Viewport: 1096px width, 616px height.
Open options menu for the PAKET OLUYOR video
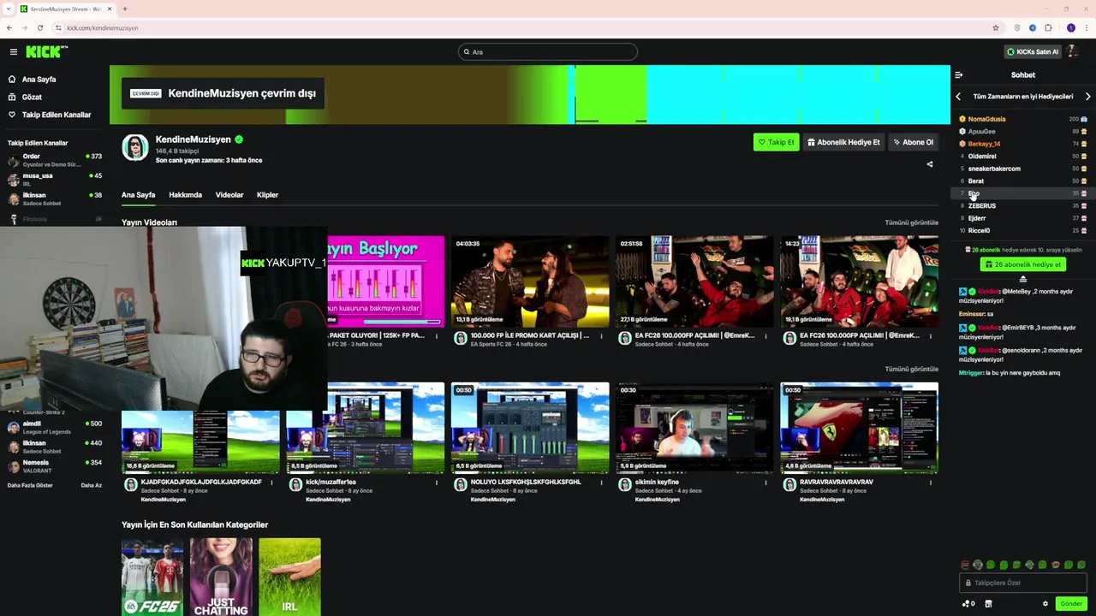437,336
